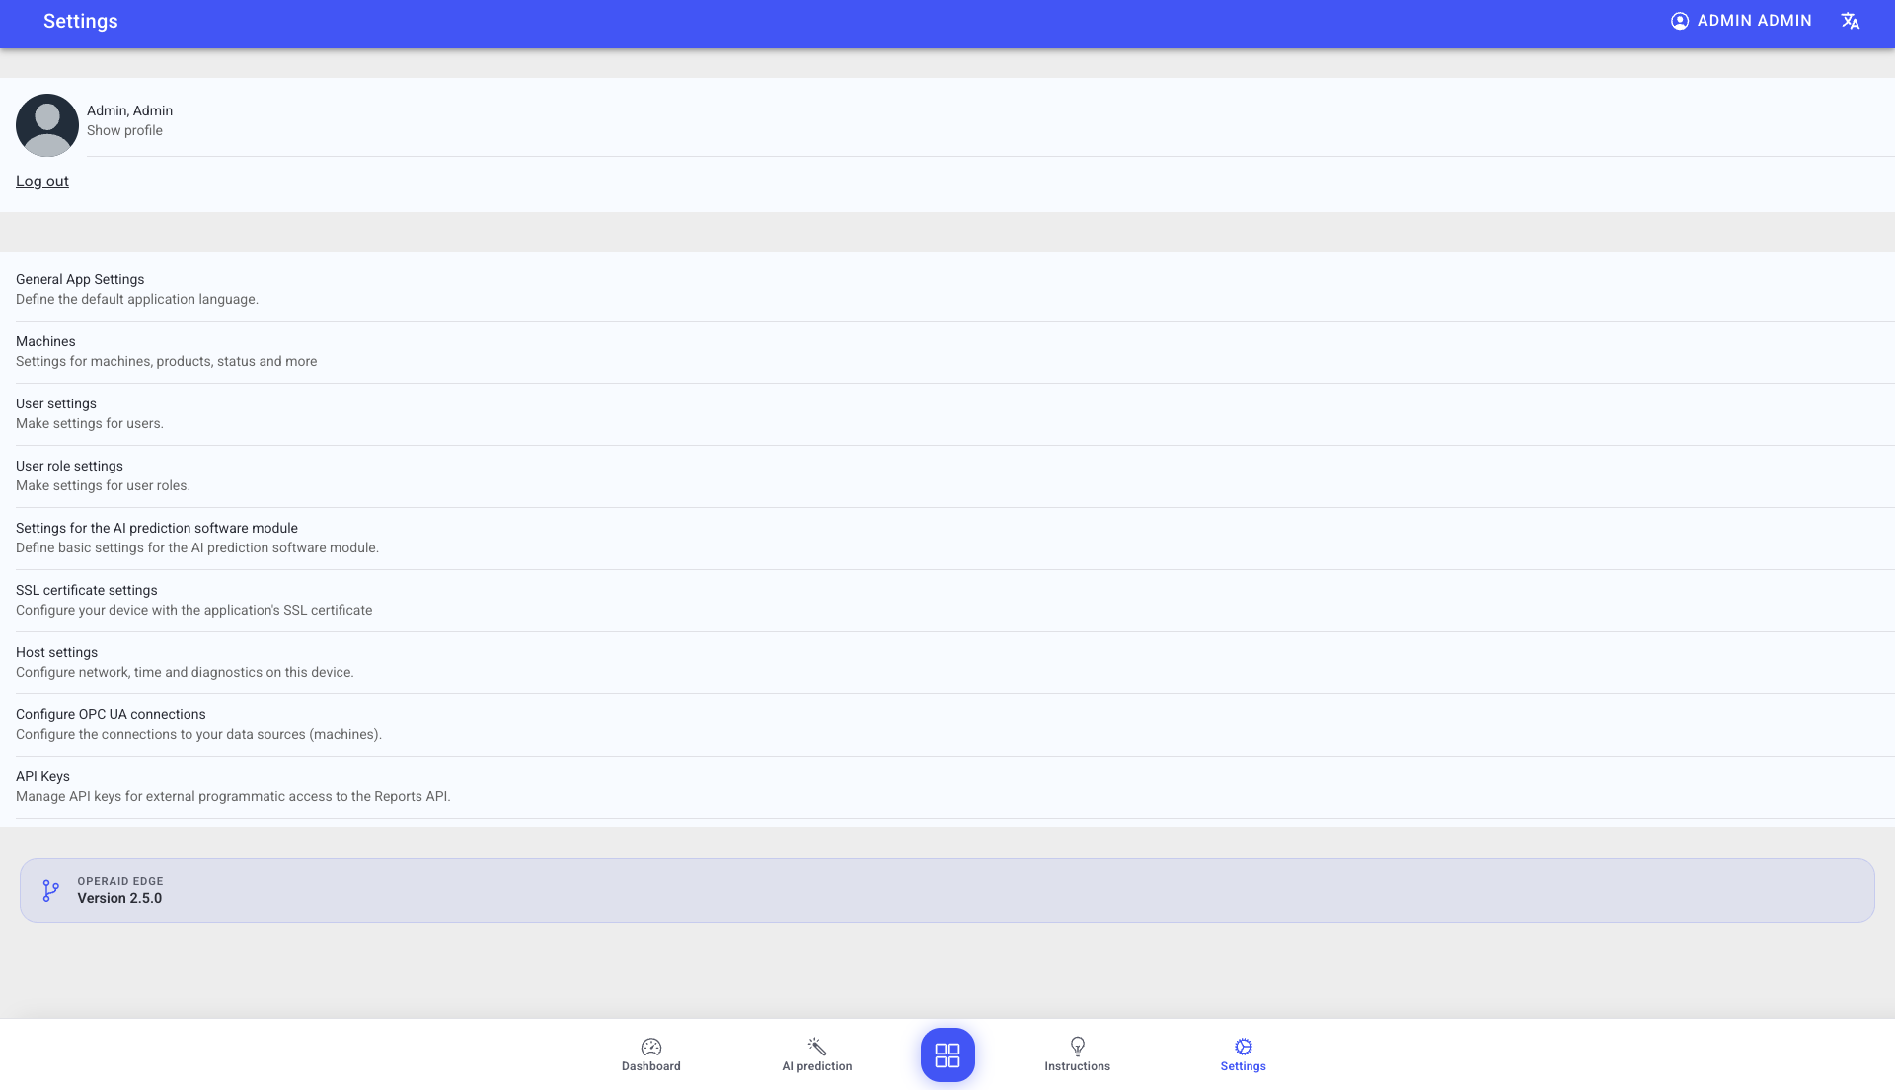Click 'Manage API keys for external programmatic access' text
This screenshot has width=1895, height=1090.
pyautogui.click(x=233, y=797)
